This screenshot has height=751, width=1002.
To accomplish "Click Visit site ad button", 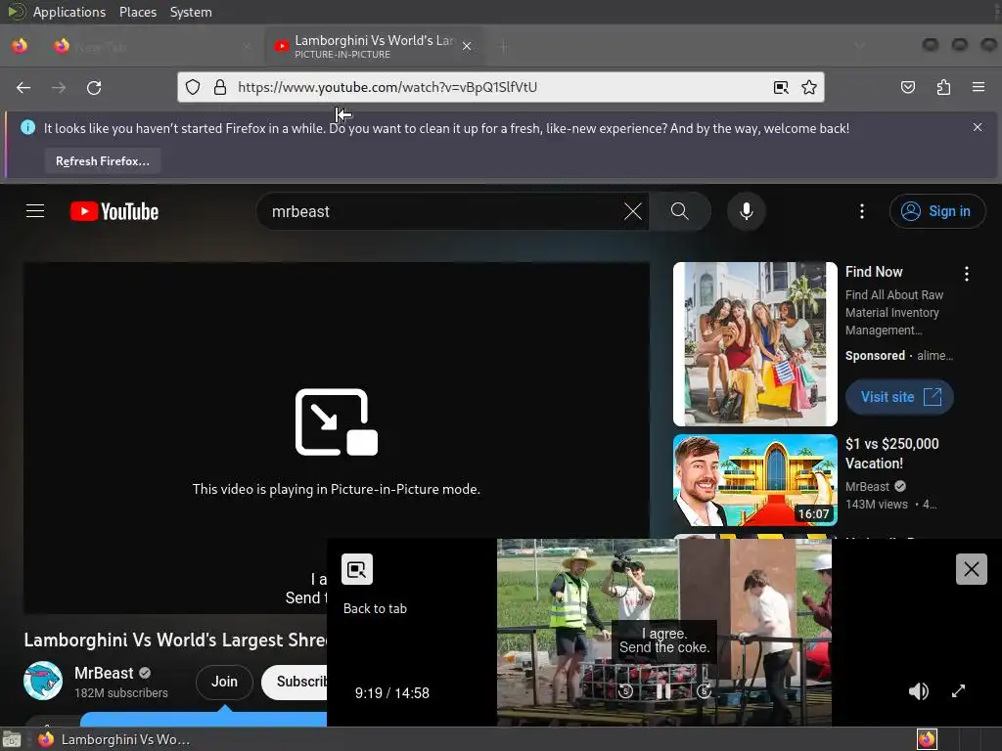I will 899,397.
